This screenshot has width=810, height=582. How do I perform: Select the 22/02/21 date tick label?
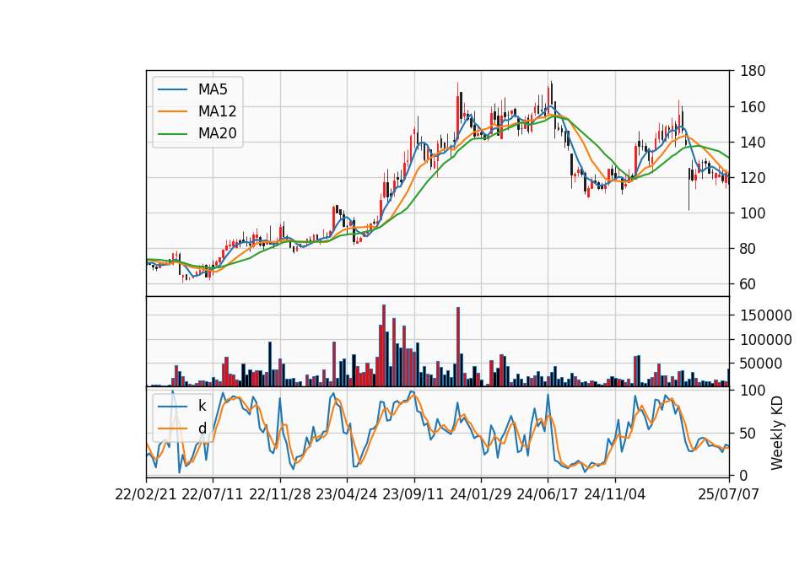(x=146, y=494)
